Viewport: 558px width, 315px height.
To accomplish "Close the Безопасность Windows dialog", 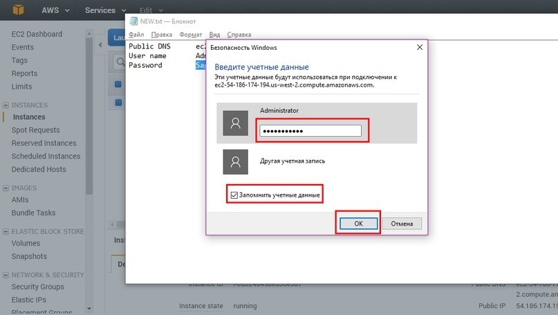I will tap(420, 47).
